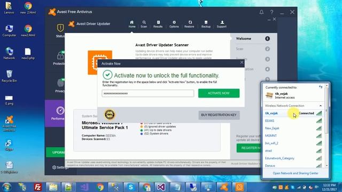342x192 pixels.
Task: Switch to Avast Antivirus orange taskbar icon
Action: [224, 187]
